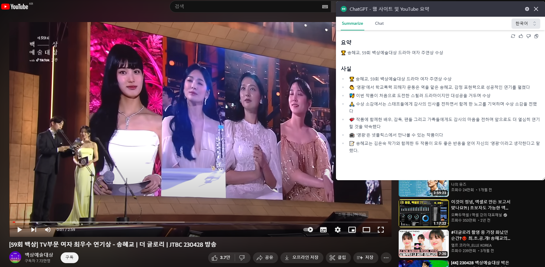Open the 한국어 language dropdown
Image resolution: width=545 pixels, height=267 pixels.
[x=526, y=23]
